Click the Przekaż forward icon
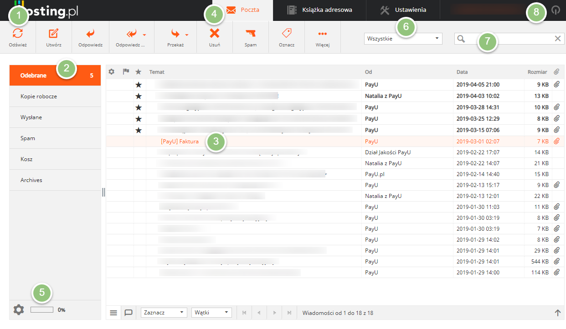This screenshot has width=566, height=329. (x=175, y=33)
